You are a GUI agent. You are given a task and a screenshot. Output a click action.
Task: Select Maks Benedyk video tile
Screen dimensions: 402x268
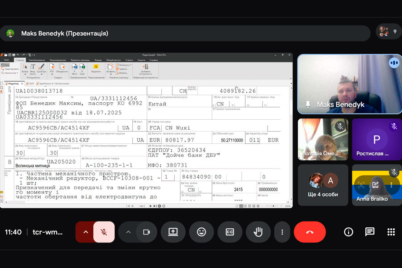coord(349,84)
